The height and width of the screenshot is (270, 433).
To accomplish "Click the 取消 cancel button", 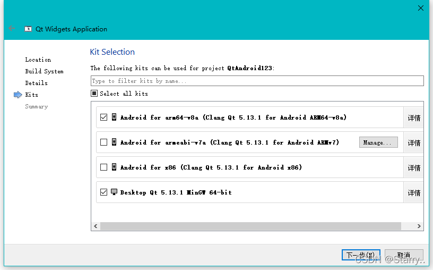I will click(404, 255).
